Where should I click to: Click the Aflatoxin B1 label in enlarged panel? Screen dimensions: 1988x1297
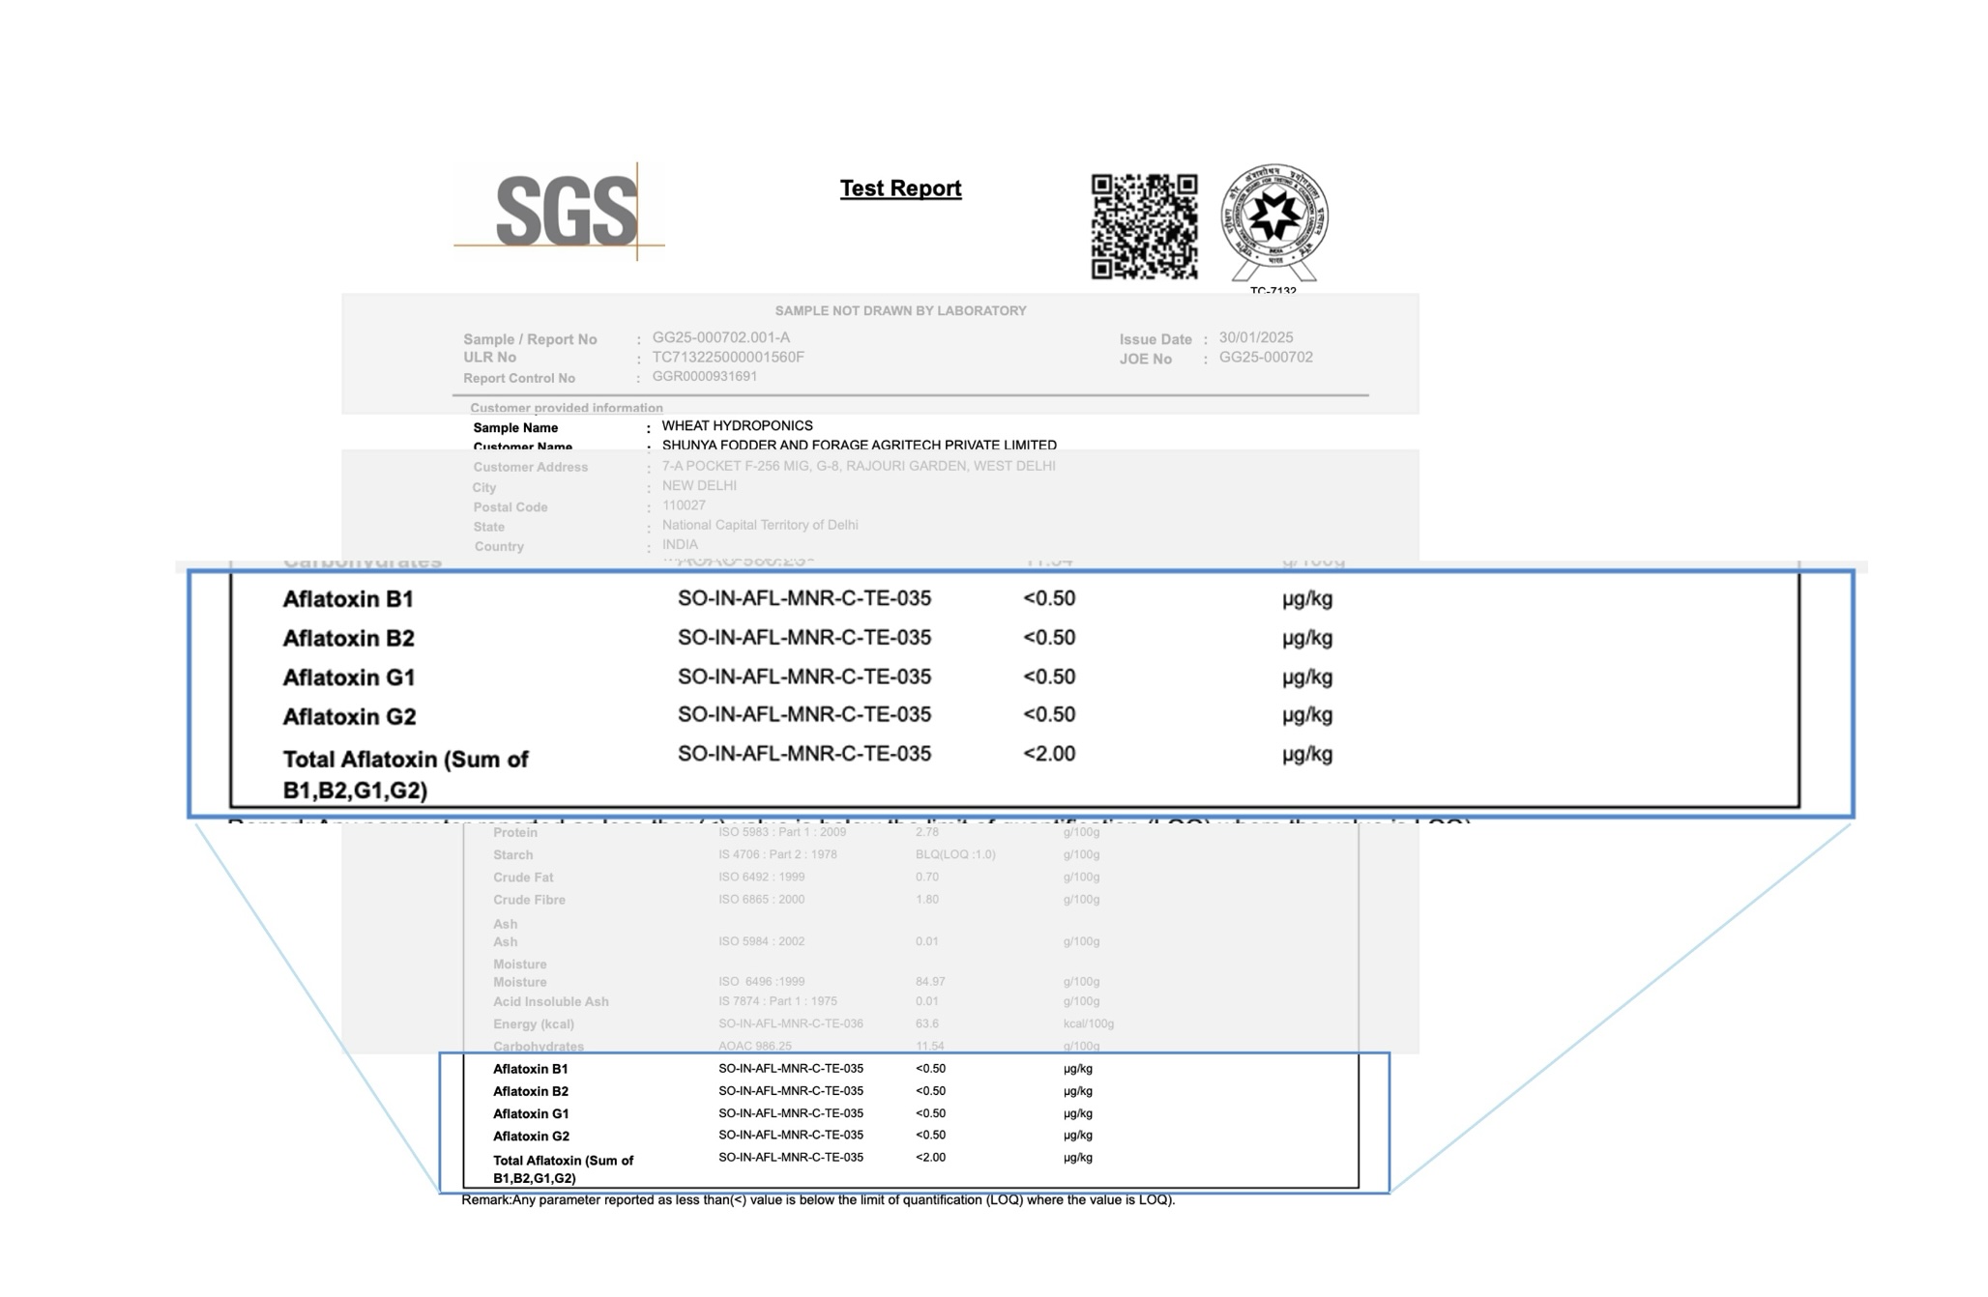tap(348, 599)
